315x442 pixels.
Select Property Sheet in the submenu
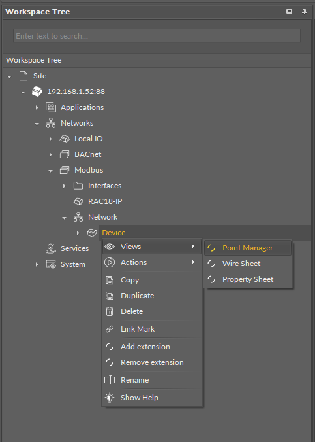248,279
